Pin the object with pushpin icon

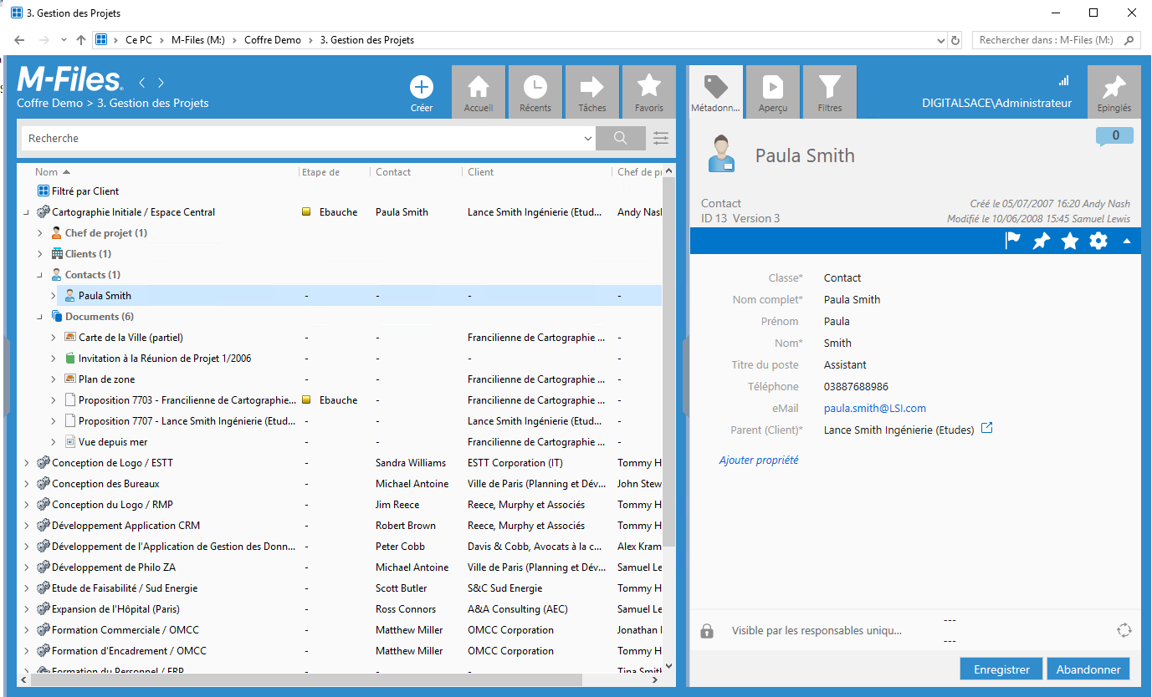(1041, 241)
